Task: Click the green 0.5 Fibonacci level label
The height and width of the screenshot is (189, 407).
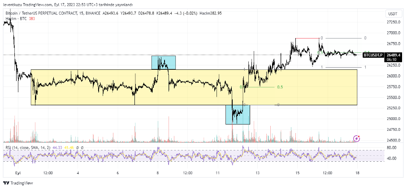Action: coord(280,87)
